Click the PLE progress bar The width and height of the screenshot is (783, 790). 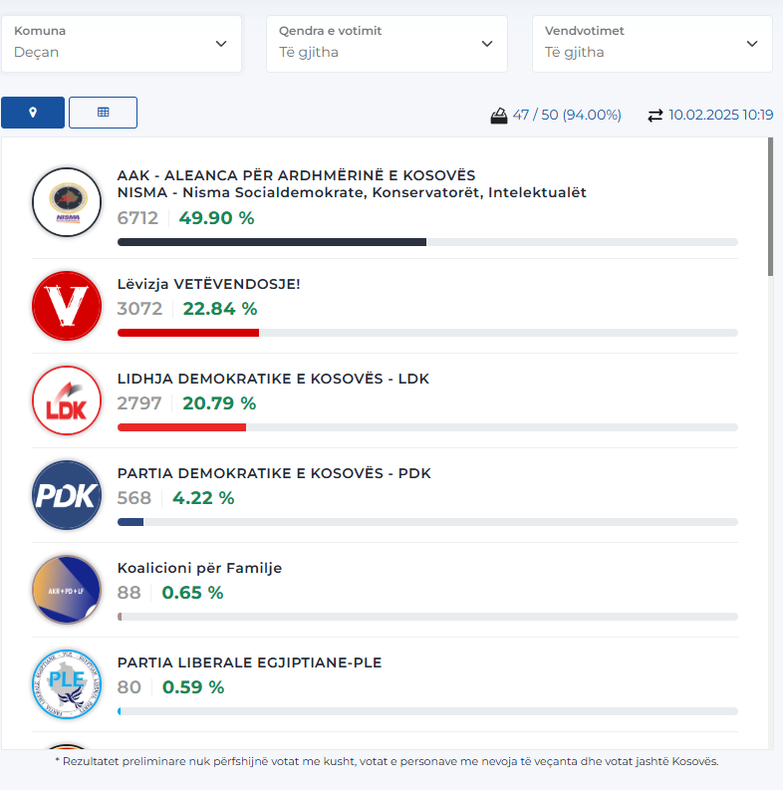[x=427, y=711]
